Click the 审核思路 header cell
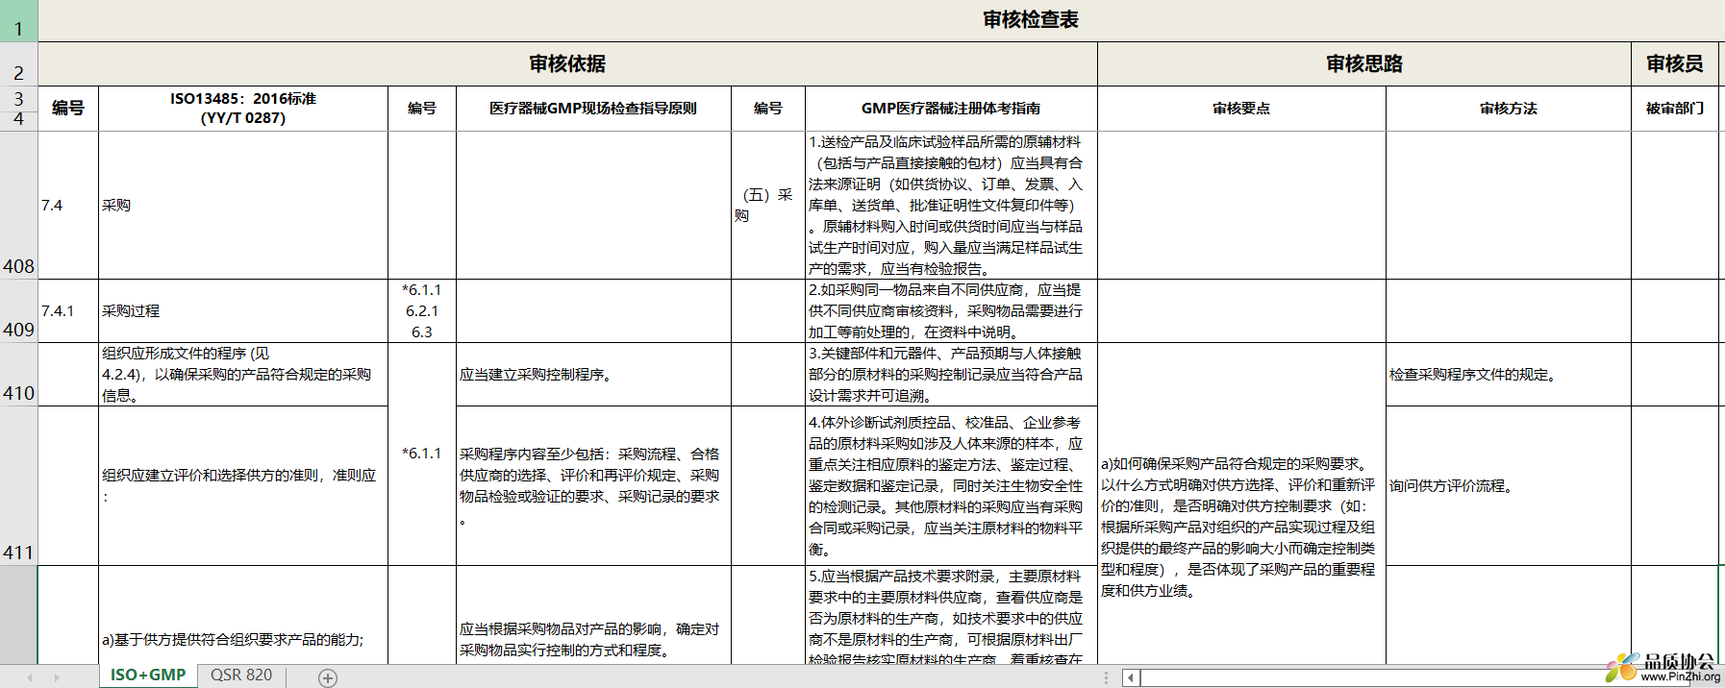 [x=1364, y=64]
